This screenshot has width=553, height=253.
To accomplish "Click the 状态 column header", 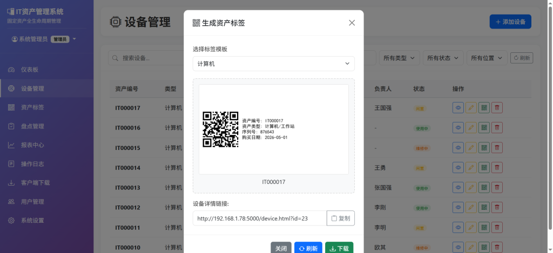I will [x=419, y=89].
